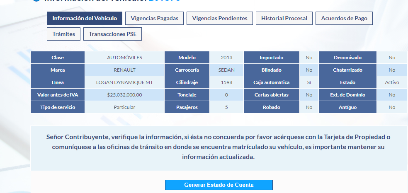Image resolution: width=408 pixels, height=193 pixels.
Task: Click the Modelo 2013 value
Action: coord(226,58)
